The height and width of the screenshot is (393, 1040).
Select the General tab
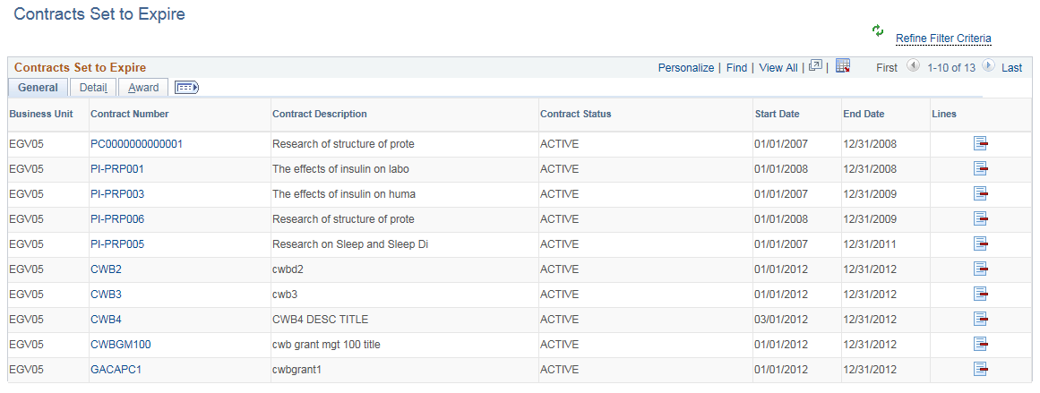pyautogui.click(x=38, y=88)
